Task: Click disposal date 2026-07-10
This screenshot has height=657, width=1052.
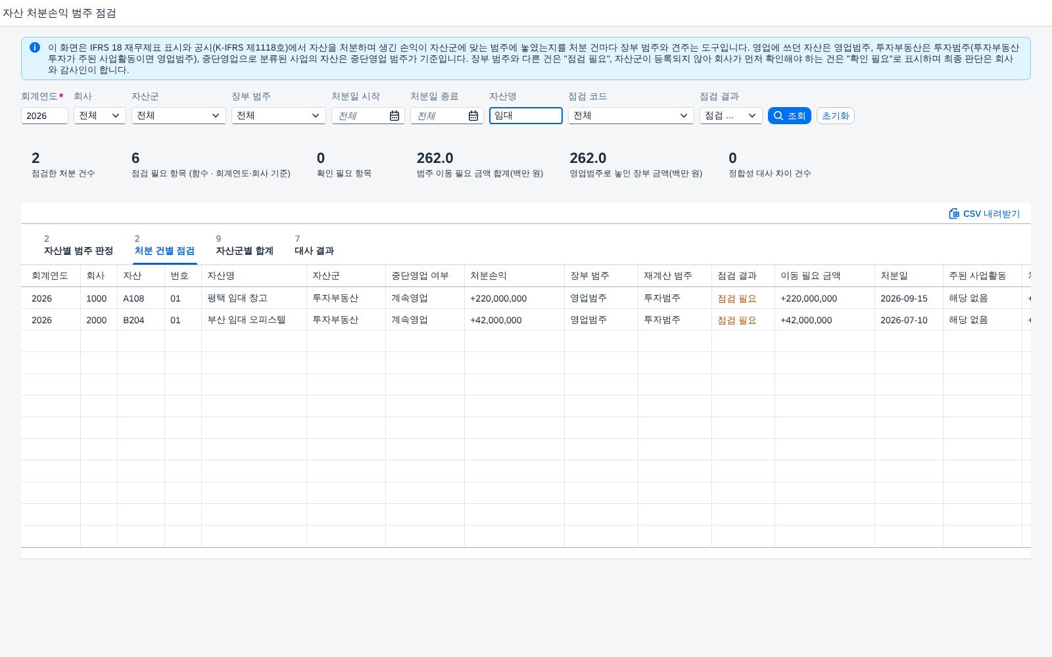Action: click(904, 320)
